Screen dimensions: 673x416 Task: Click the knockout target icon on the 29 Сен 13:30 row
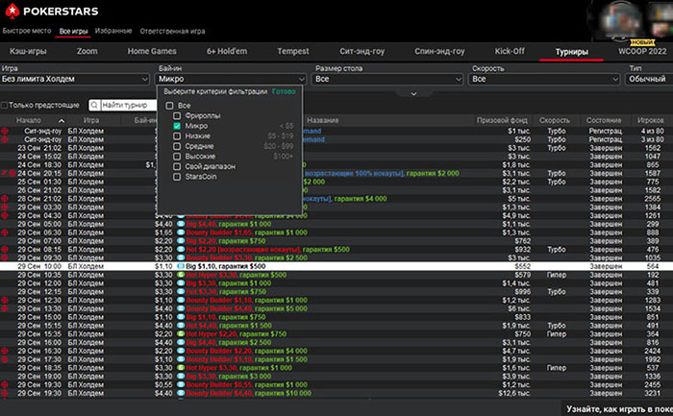pos(5,308)
